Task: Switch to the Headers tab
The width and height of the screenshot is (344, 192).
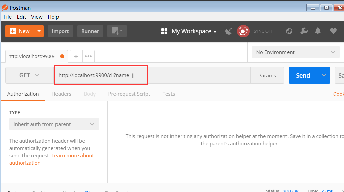Action: click(x=62, y=94)
